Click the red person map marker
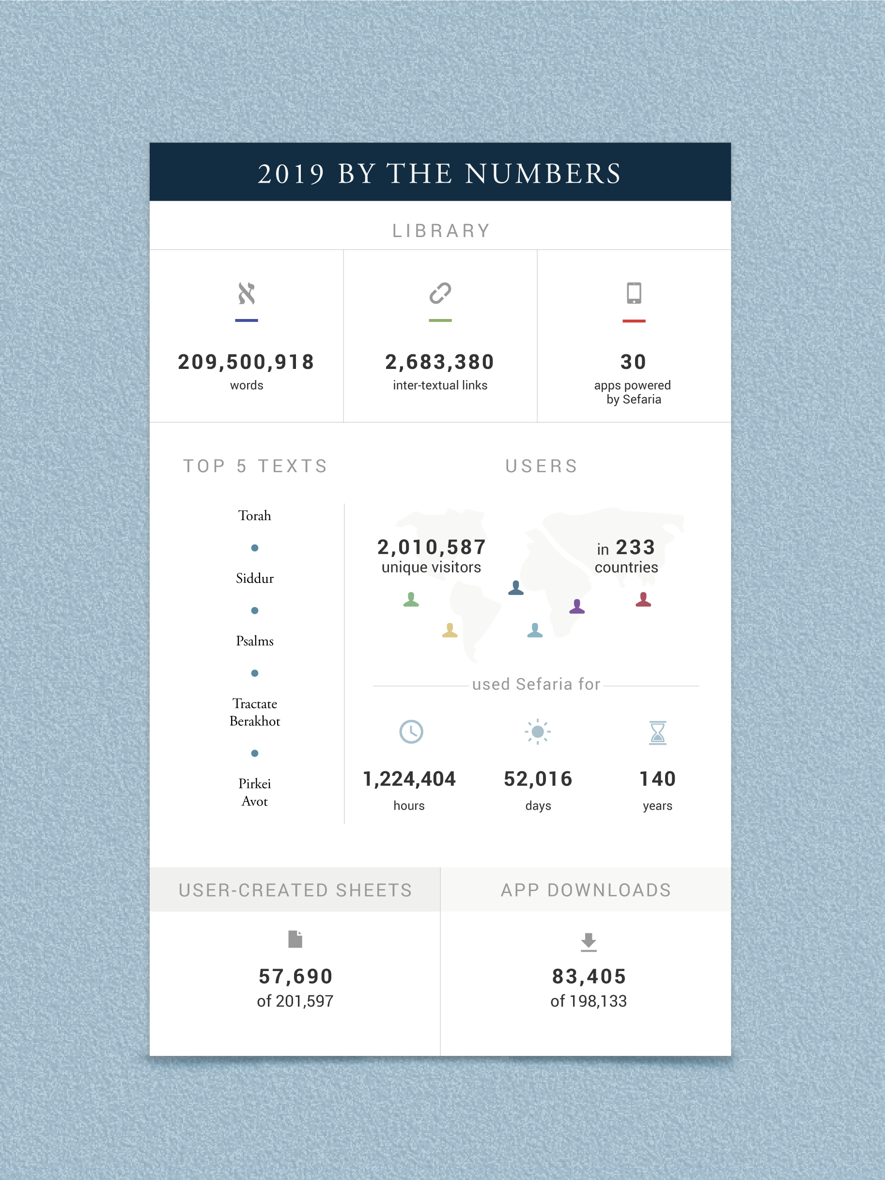885x1180 pixels. point(643,600)
